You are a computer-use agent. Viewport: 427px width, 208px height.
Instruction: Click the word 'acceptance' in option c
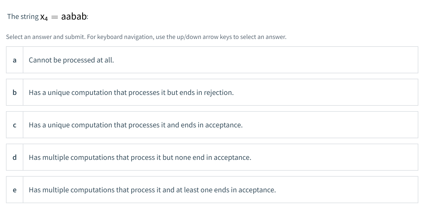pyautogui.click(x=224, y=125)
